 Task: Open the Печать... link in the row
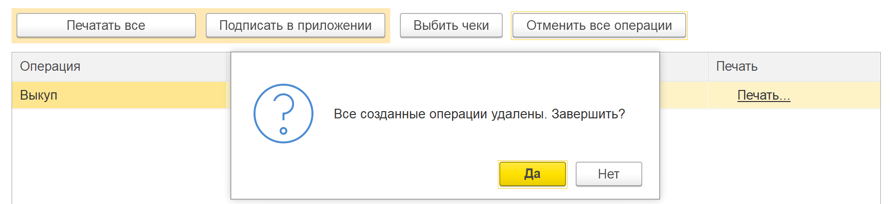pos(764,95)
